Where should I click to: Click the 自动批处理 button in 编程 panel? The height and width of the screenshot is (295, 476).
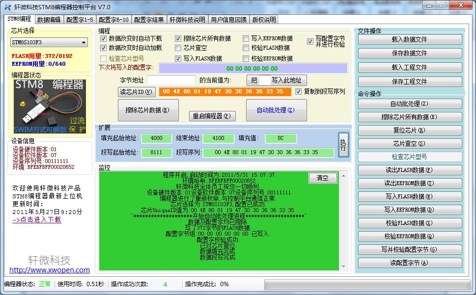(x=276, y=110)
